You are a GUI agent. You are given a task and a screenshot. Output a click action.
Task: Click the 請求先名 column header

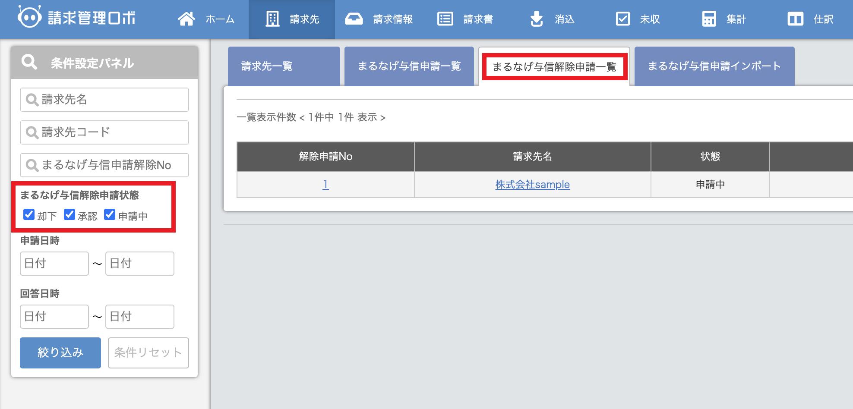pyautogui.click(x=533, y=157)
